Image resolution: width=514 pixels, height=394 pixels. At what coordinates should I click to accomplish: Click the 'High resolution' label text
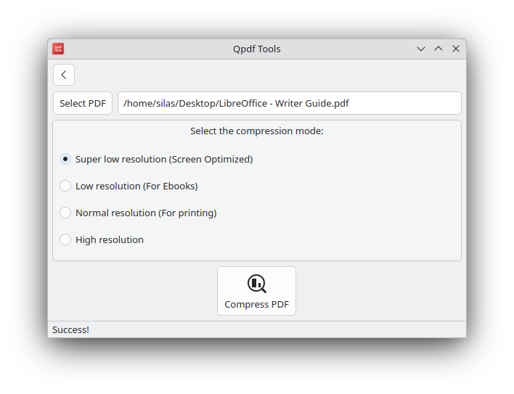110,239
